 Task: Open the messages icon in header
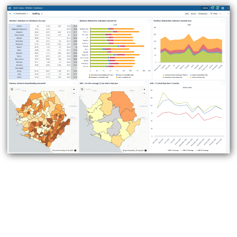tap(218, 8)
